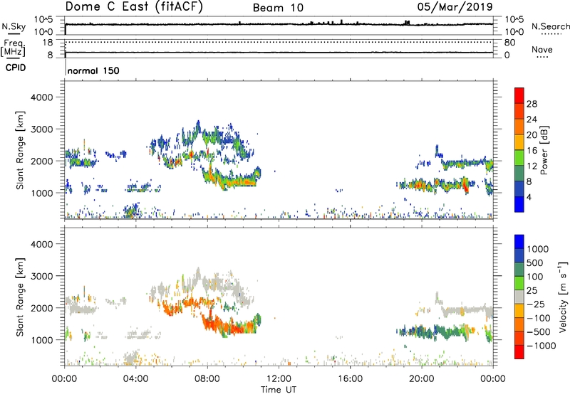The image size is (570, 394).
Task: Pick the blue segment above 1000 m/s
Action: pos(519,242)
